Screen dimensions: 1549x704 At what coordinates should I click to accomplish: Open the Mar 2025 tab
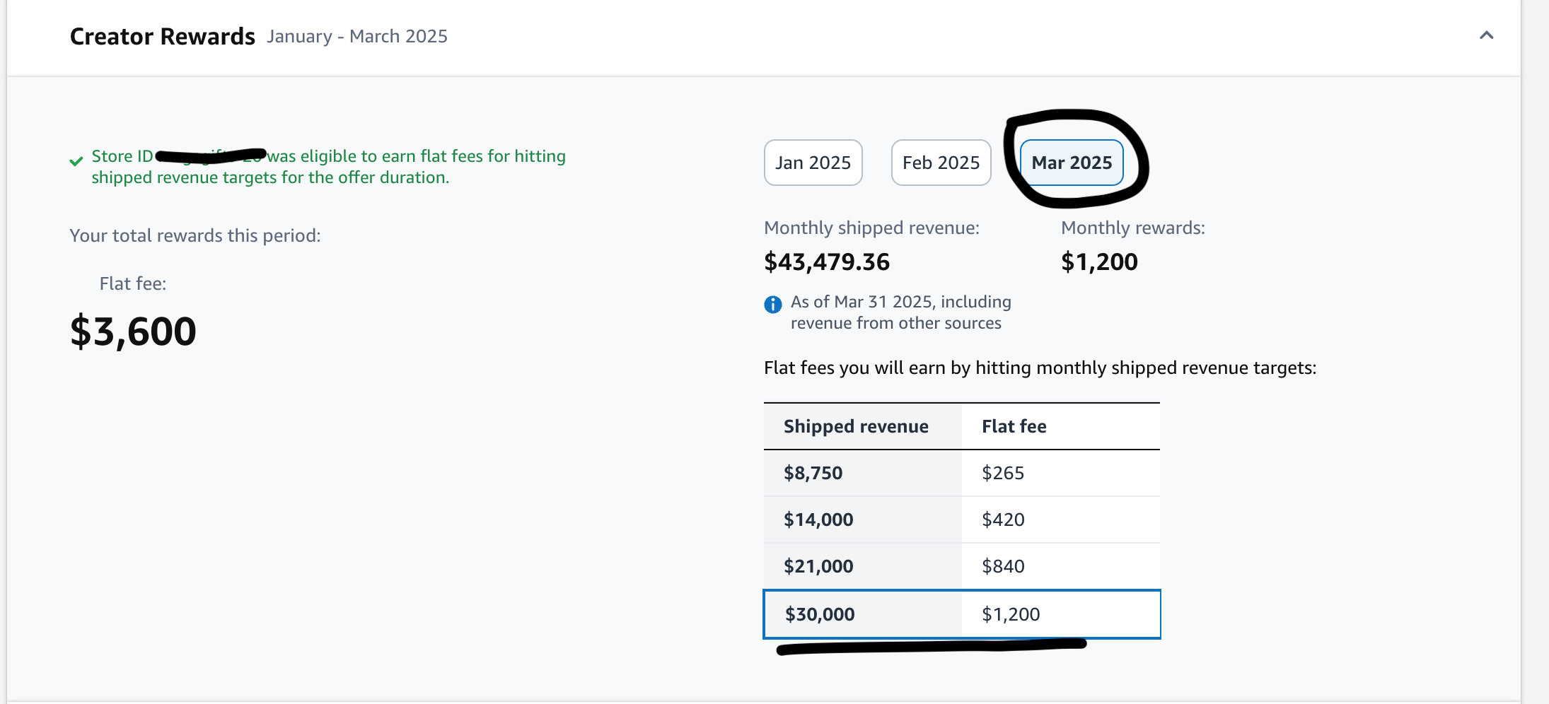point(1071,163)
